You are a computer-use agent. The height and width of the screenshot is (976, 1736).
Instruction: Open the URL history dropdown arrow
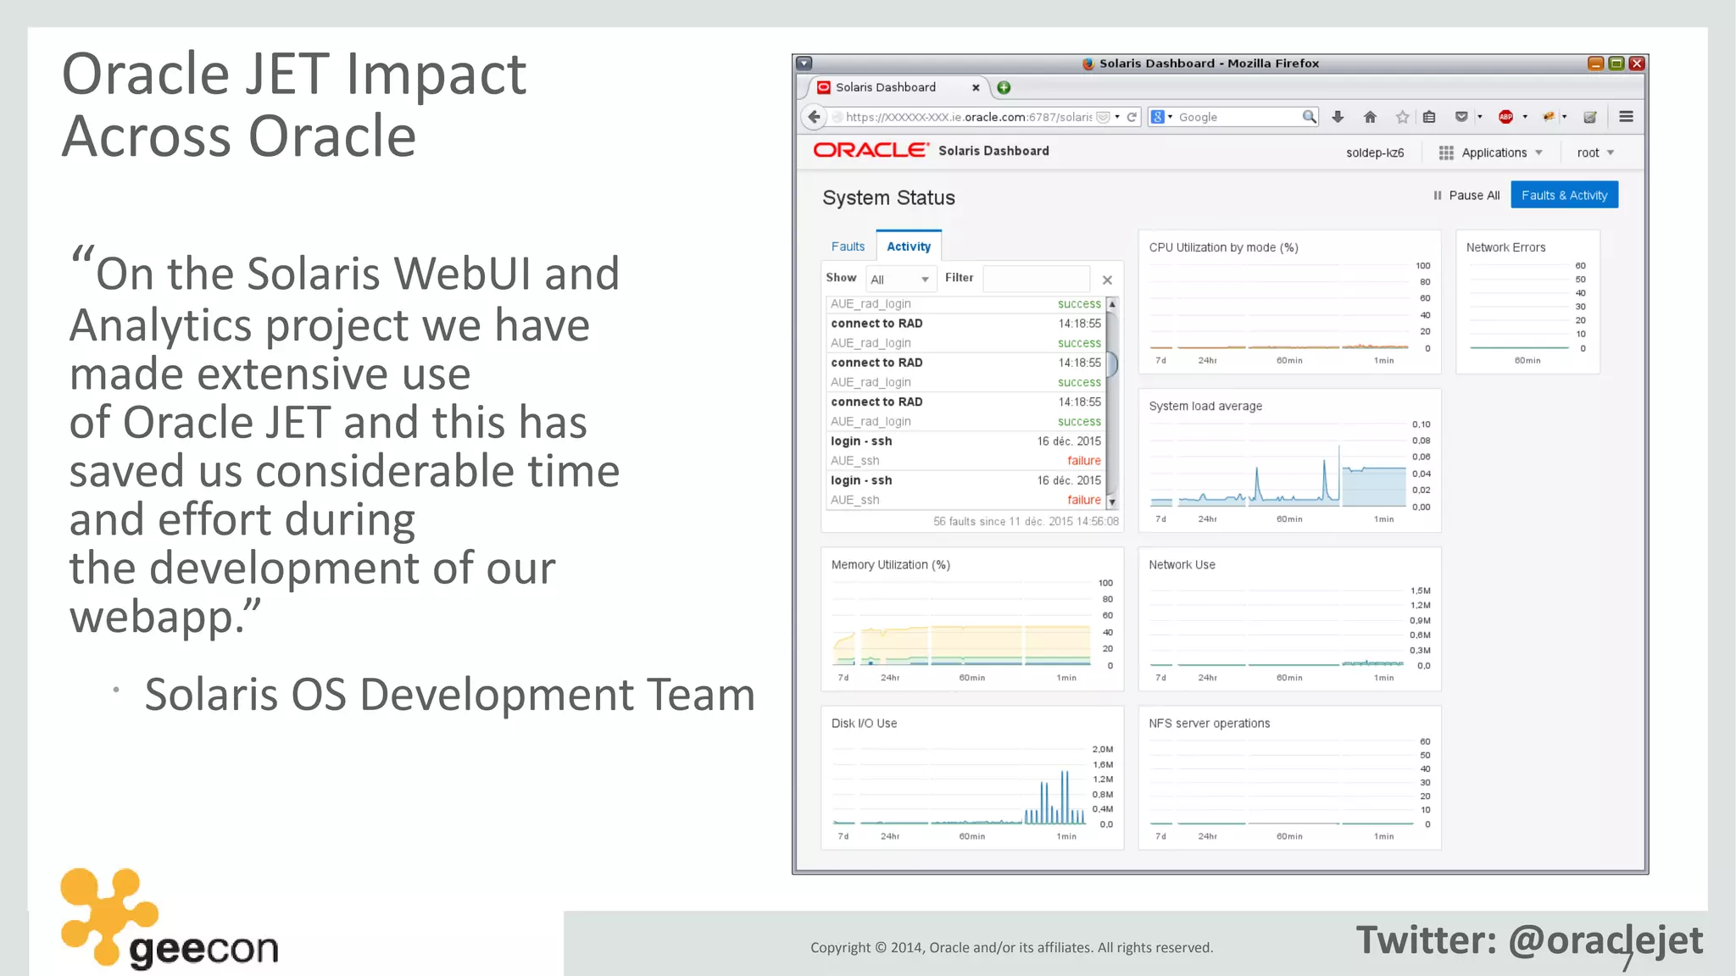click(1117, 117)
